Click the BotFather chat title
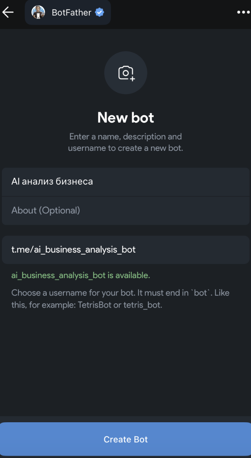251x458 pixels. (71, 13)
